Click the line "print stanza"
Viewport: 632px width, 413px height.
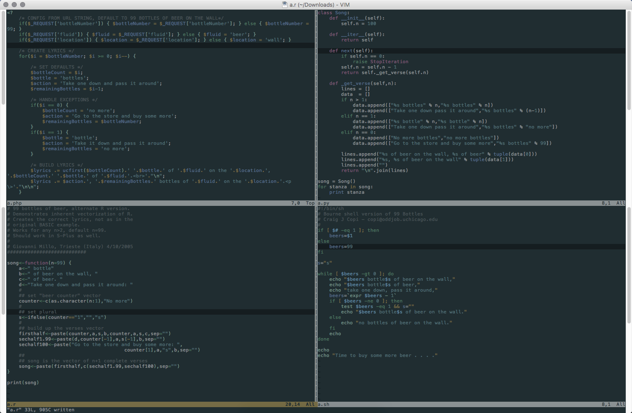pos(347,192)
